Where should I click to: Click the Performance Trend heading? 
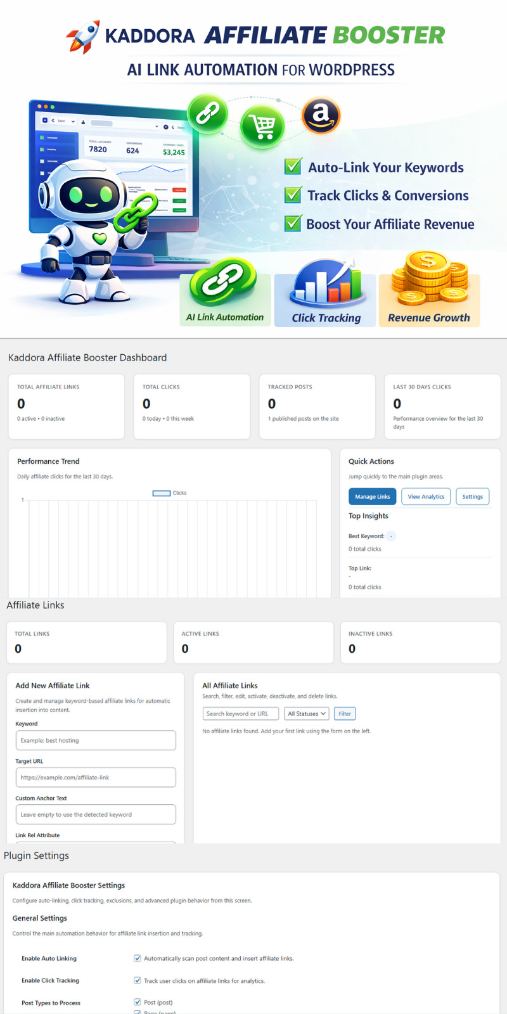48,461
